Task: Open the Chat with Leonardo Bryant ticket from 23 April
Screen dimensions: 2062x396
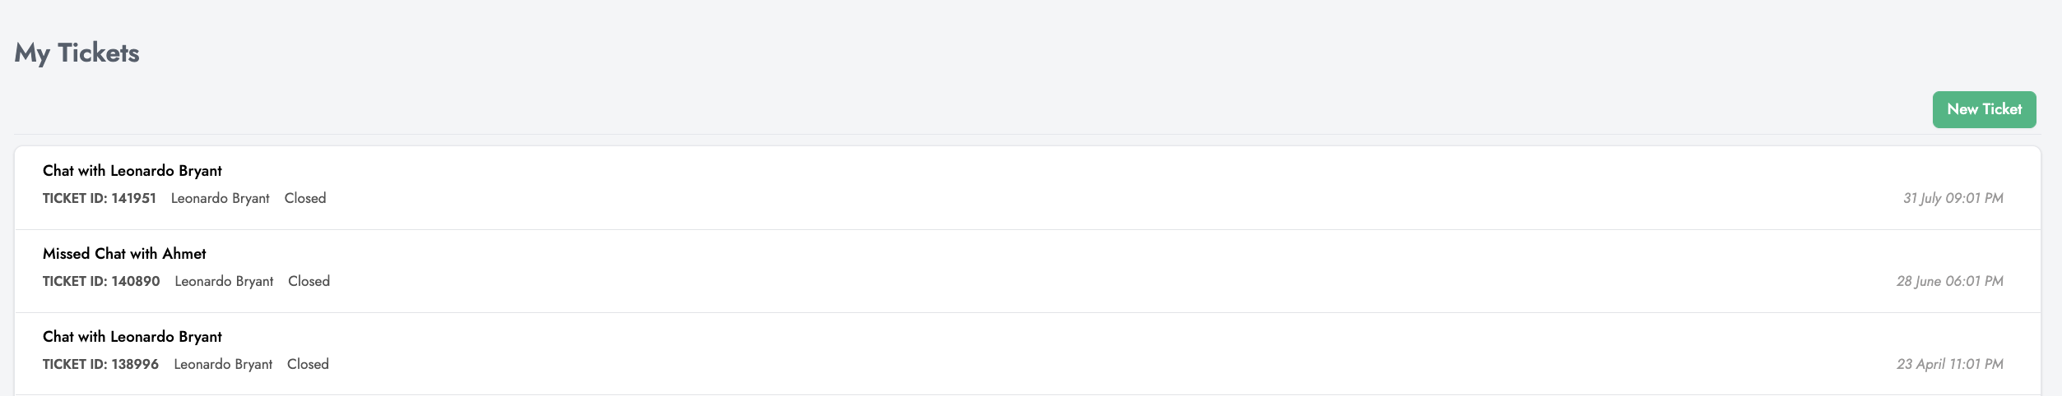Action: click(x=132, y=337)
